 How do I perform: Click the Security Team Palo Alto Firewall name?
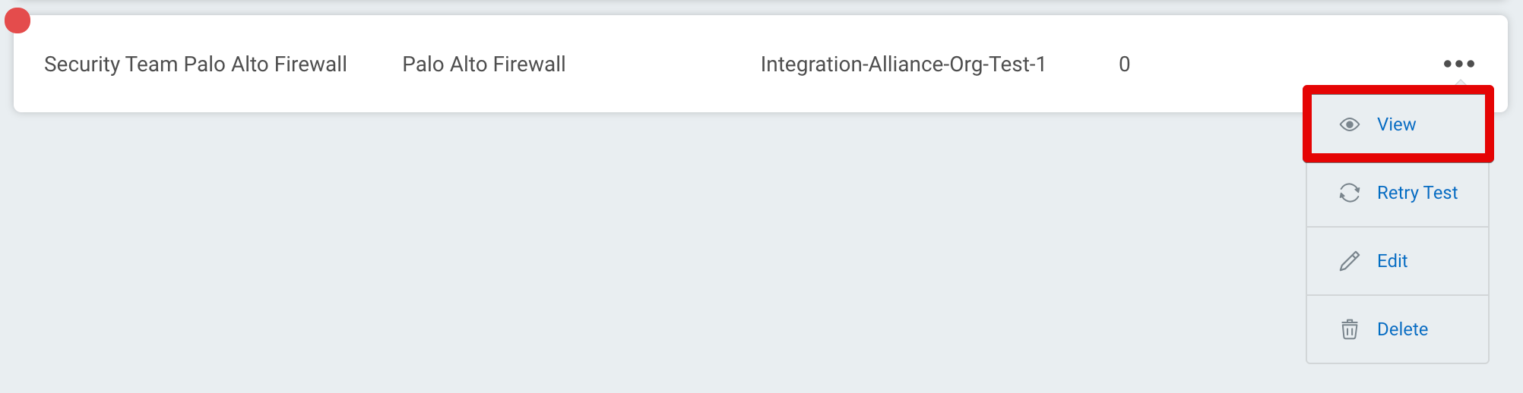coord(195,64)
